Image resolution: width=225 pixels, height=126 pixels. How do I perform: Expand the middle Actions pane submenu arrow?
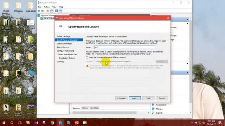pos(187,63)
